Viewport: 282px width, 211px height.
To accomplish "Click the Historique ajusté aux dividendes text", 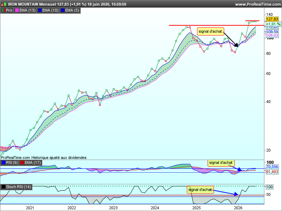I will click(59, 158).
